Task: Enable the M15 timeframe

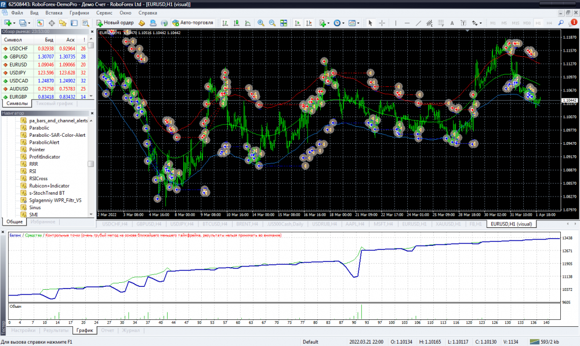Action: tap(515, 23)
